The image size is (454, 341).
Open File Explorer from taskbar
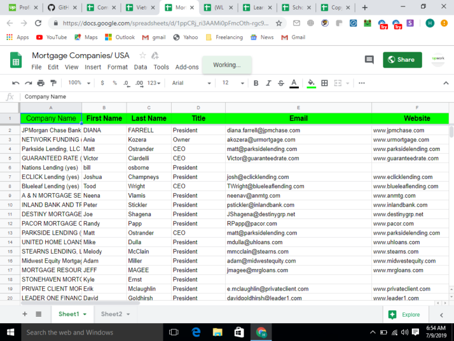tap(217, 332)
